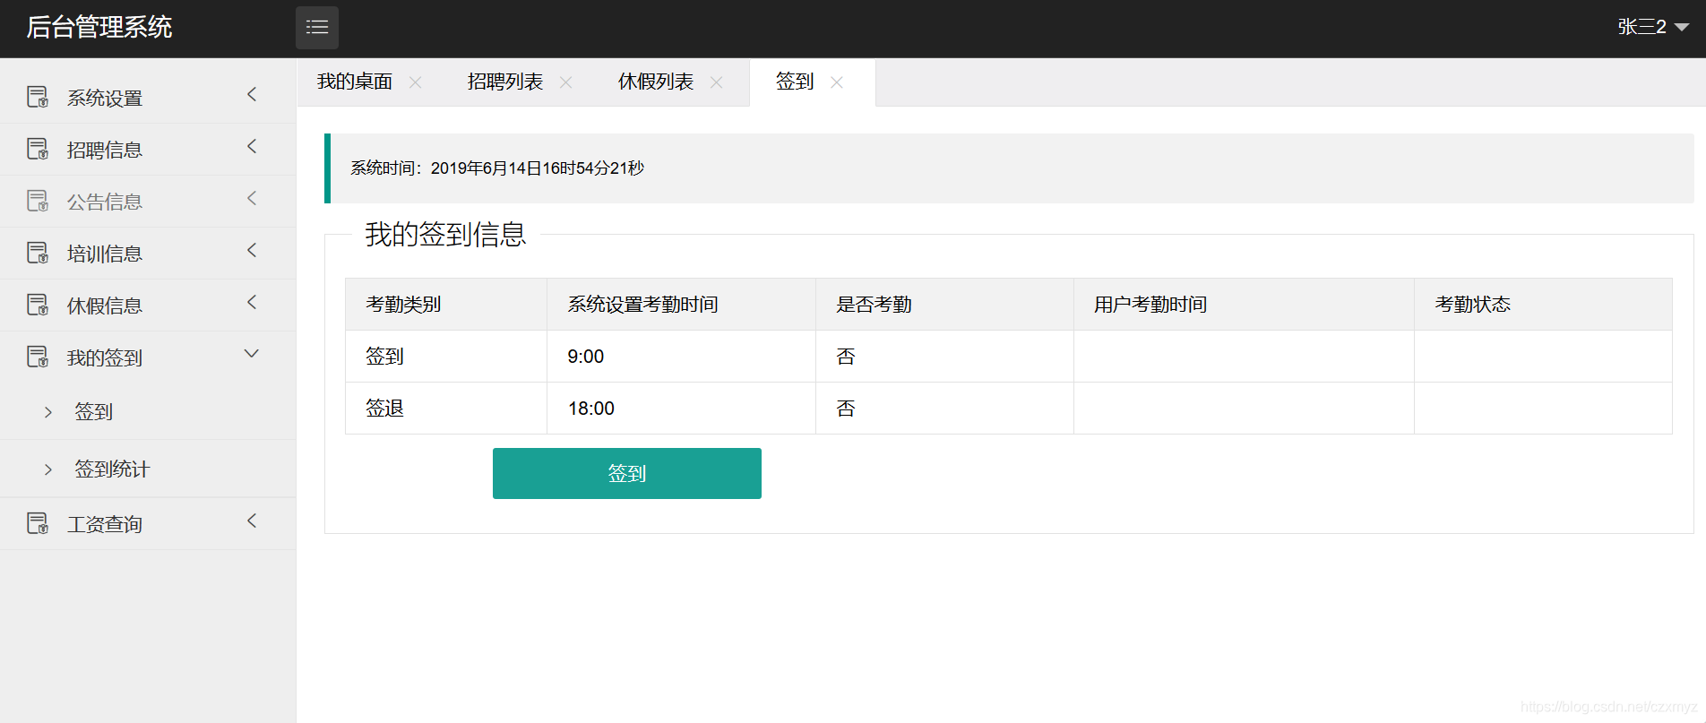The width and height of the screenshot is (1706, 723).
Task: Click the 后台管理系统 logo title
Action: click(99, 27)
